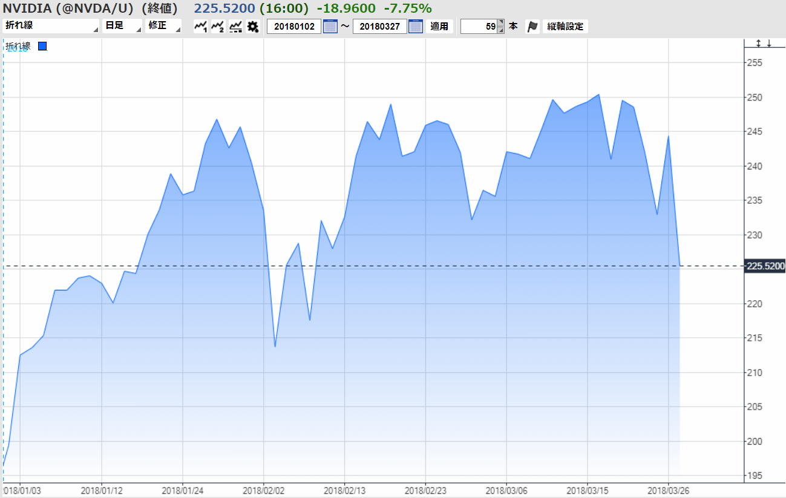
Task: Click the downward arrow icon above price axis
Action: coord(769,43)
